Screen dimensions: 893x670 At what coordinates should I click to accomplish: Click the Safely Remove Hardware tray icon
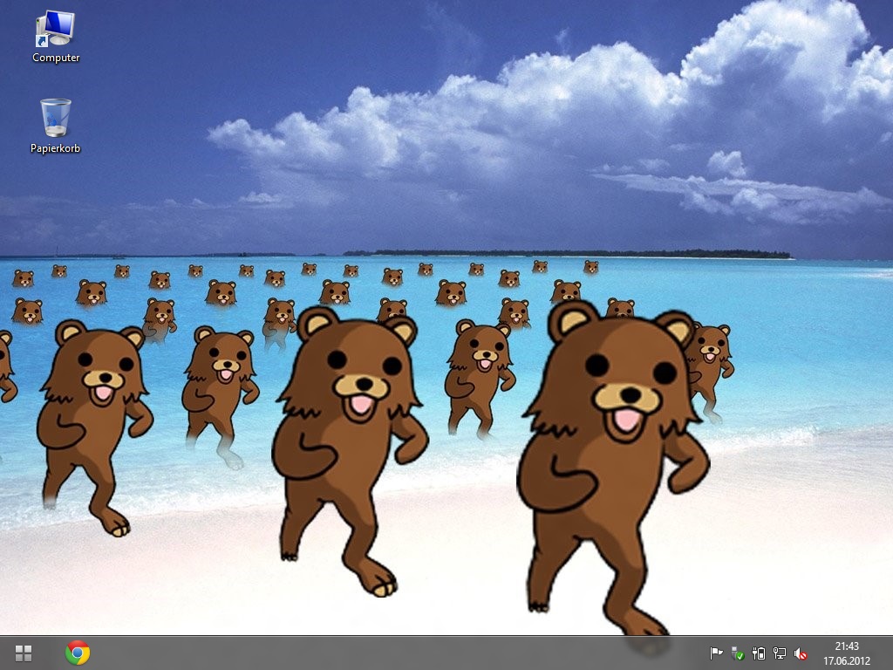point(737,653)
